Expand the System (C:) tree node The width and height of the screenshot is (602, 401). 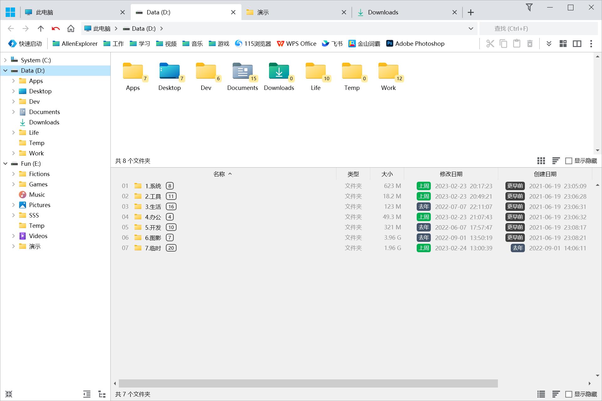coord(5,60)
